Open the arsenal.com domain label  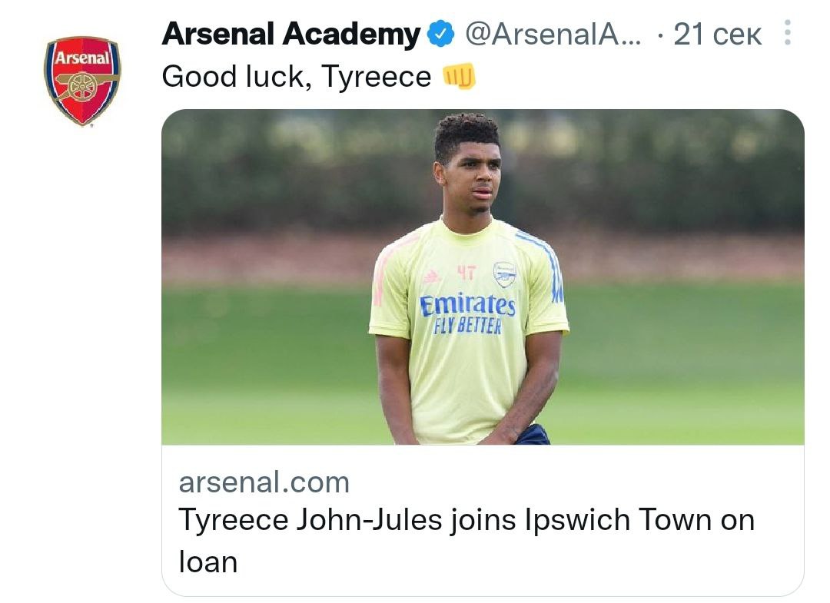click(264, 482)
